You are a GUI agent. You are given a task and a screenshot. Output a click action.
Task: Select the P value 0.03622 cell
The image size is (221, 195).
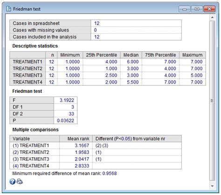65,120
